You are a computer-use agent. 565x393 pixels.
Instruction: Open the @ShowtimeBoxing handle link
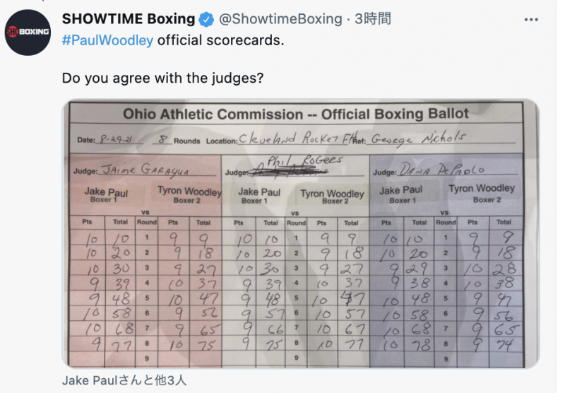pos(280,19)
